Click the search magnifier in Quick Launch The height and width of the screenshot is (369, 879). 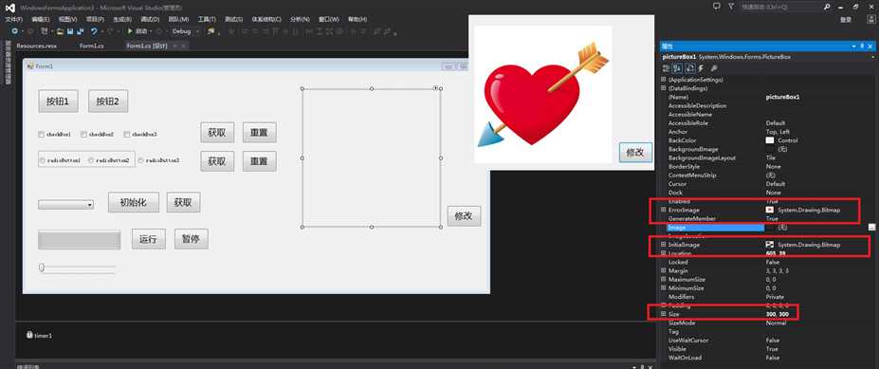click(x=827, y=7)
